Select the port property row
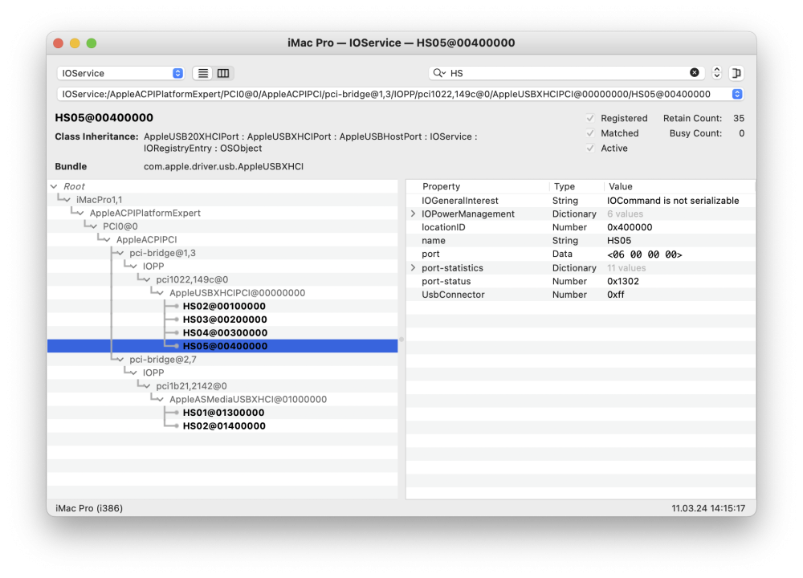Screen dimensions: 803x578 (x=581, y=254)
